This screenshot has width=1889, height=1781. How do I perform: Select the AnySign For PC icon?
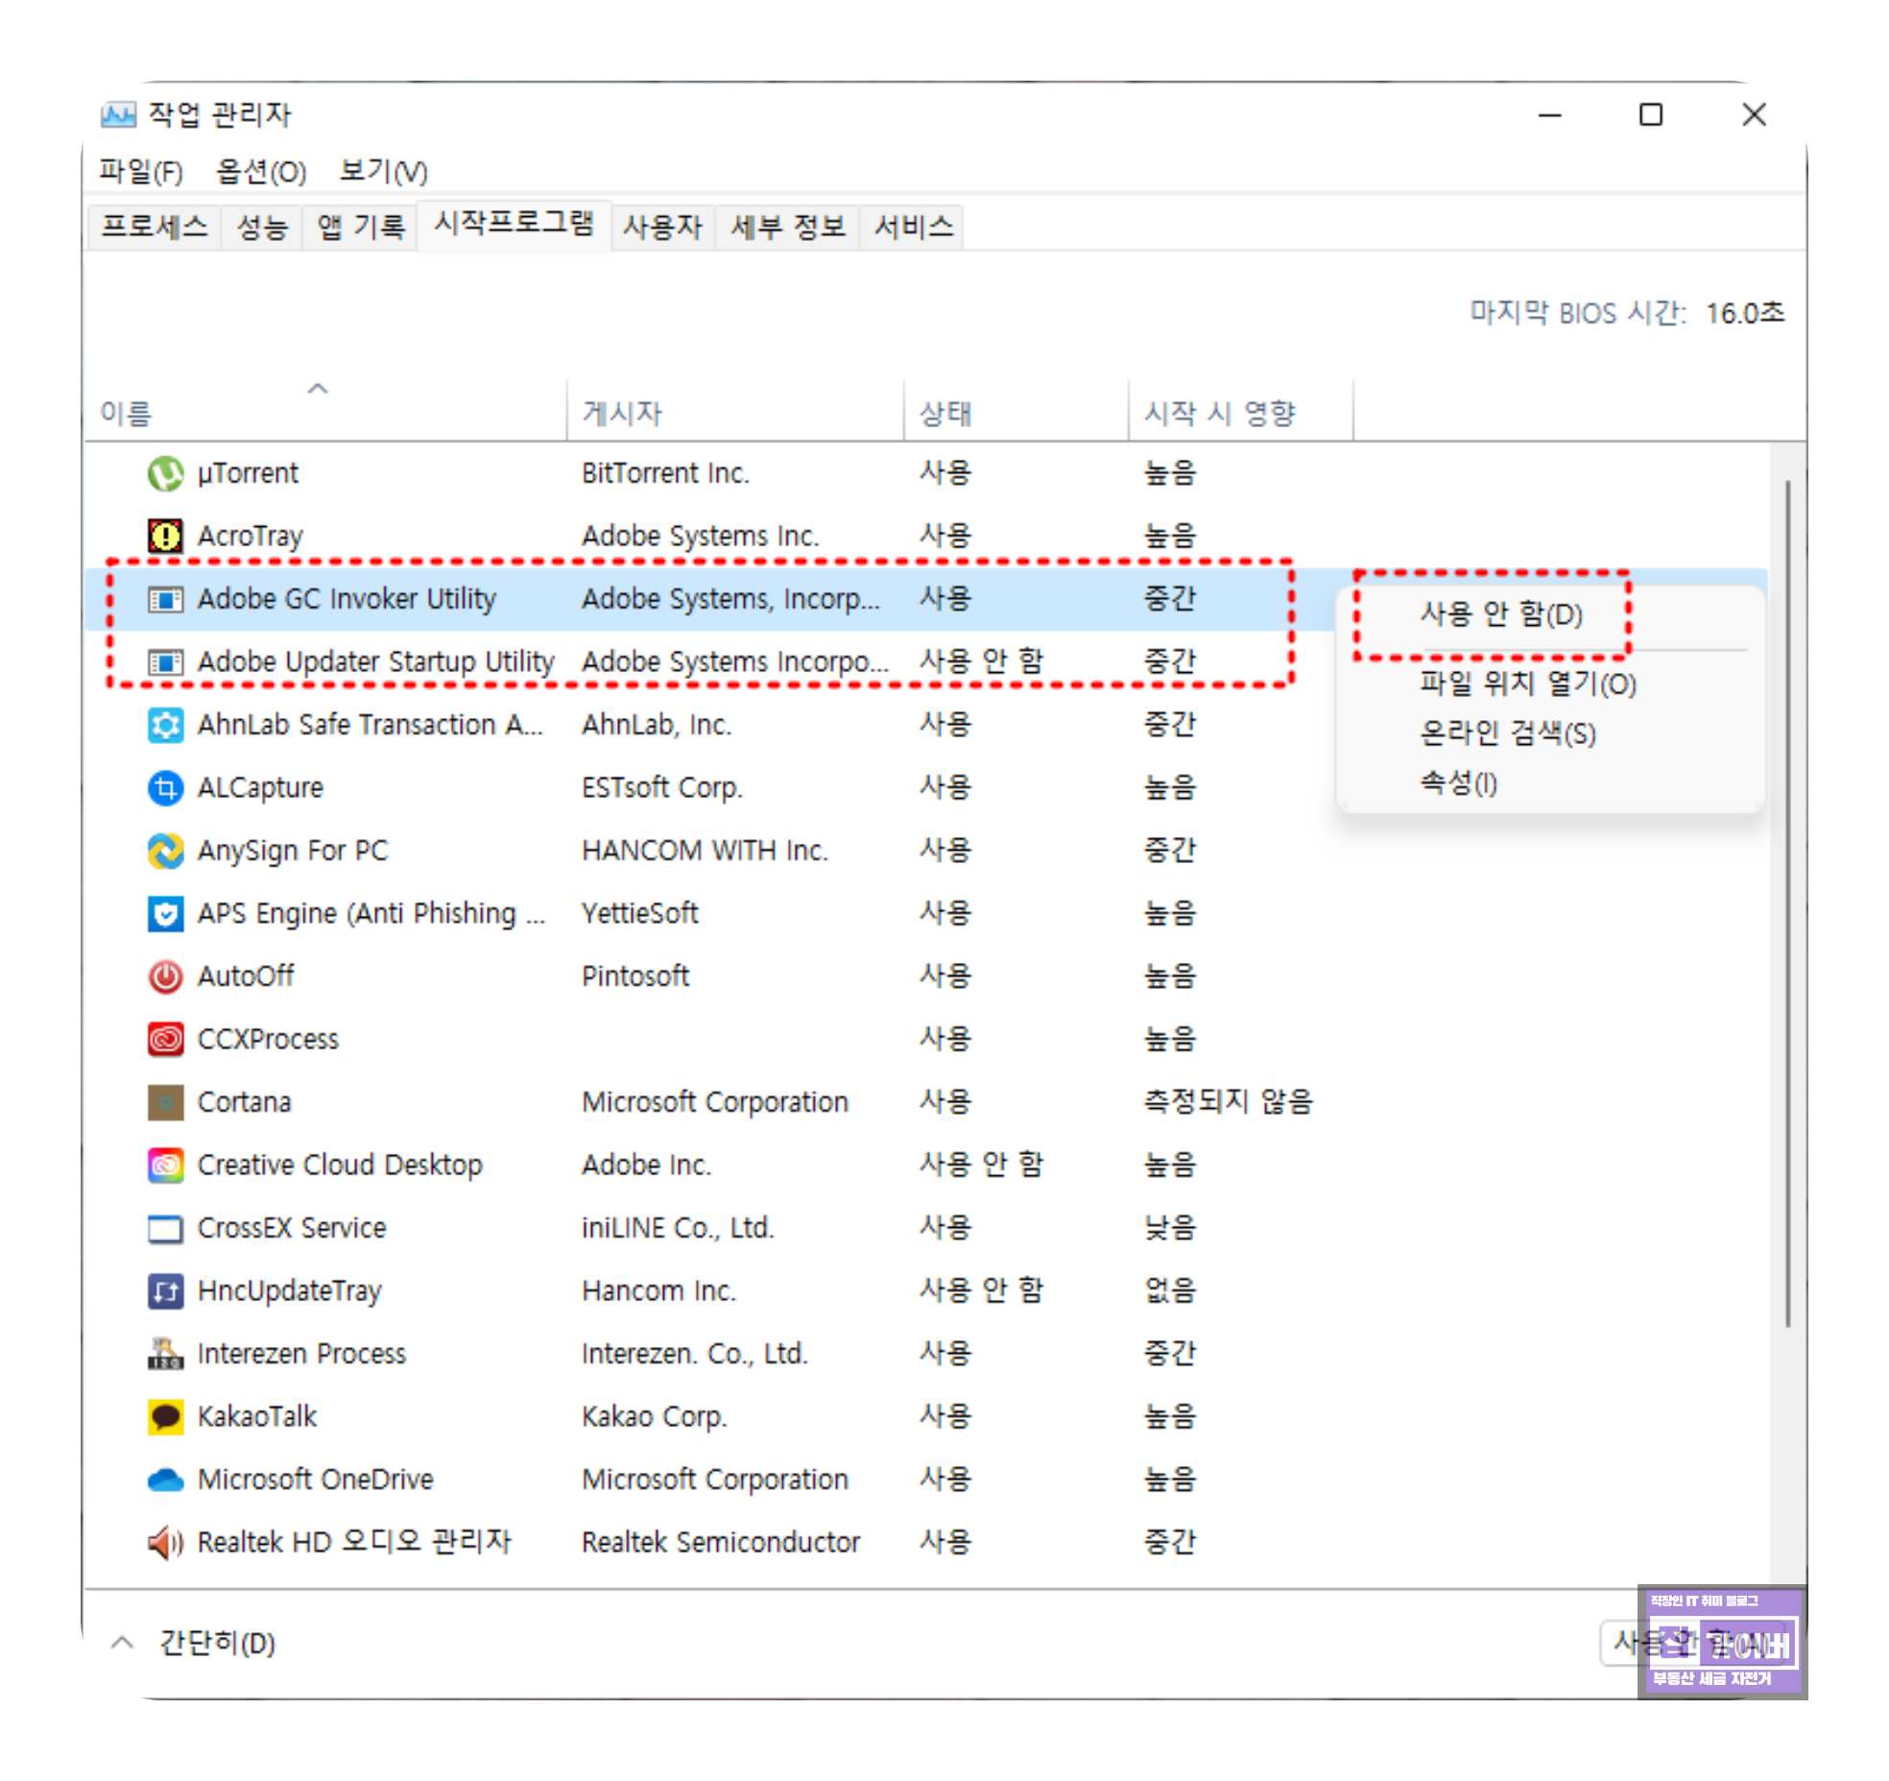165,851
